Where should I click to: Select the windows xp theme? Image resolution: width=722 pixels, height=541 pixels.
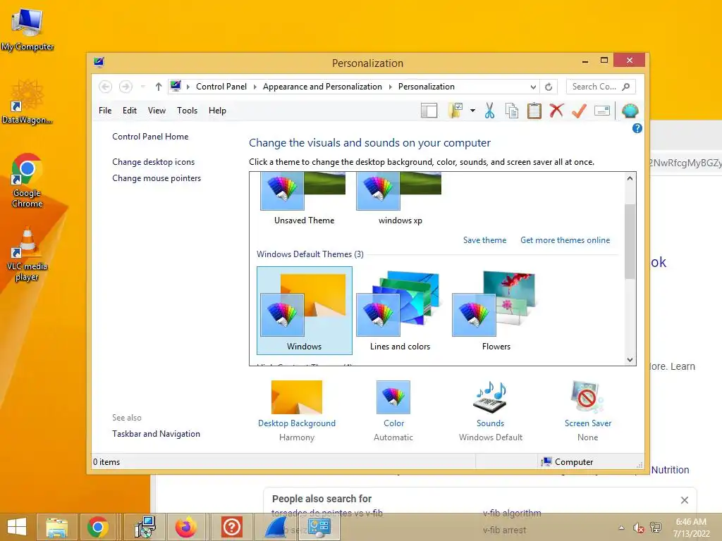coord(400,198)
